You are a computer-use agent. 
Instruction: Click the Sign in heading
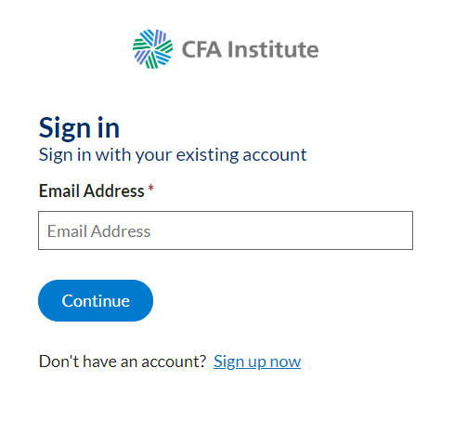79,127
